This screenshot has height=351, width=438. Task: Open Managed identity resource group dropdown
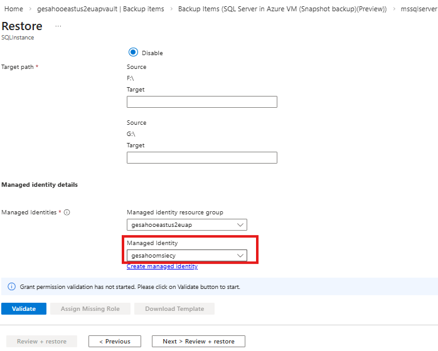187,225
